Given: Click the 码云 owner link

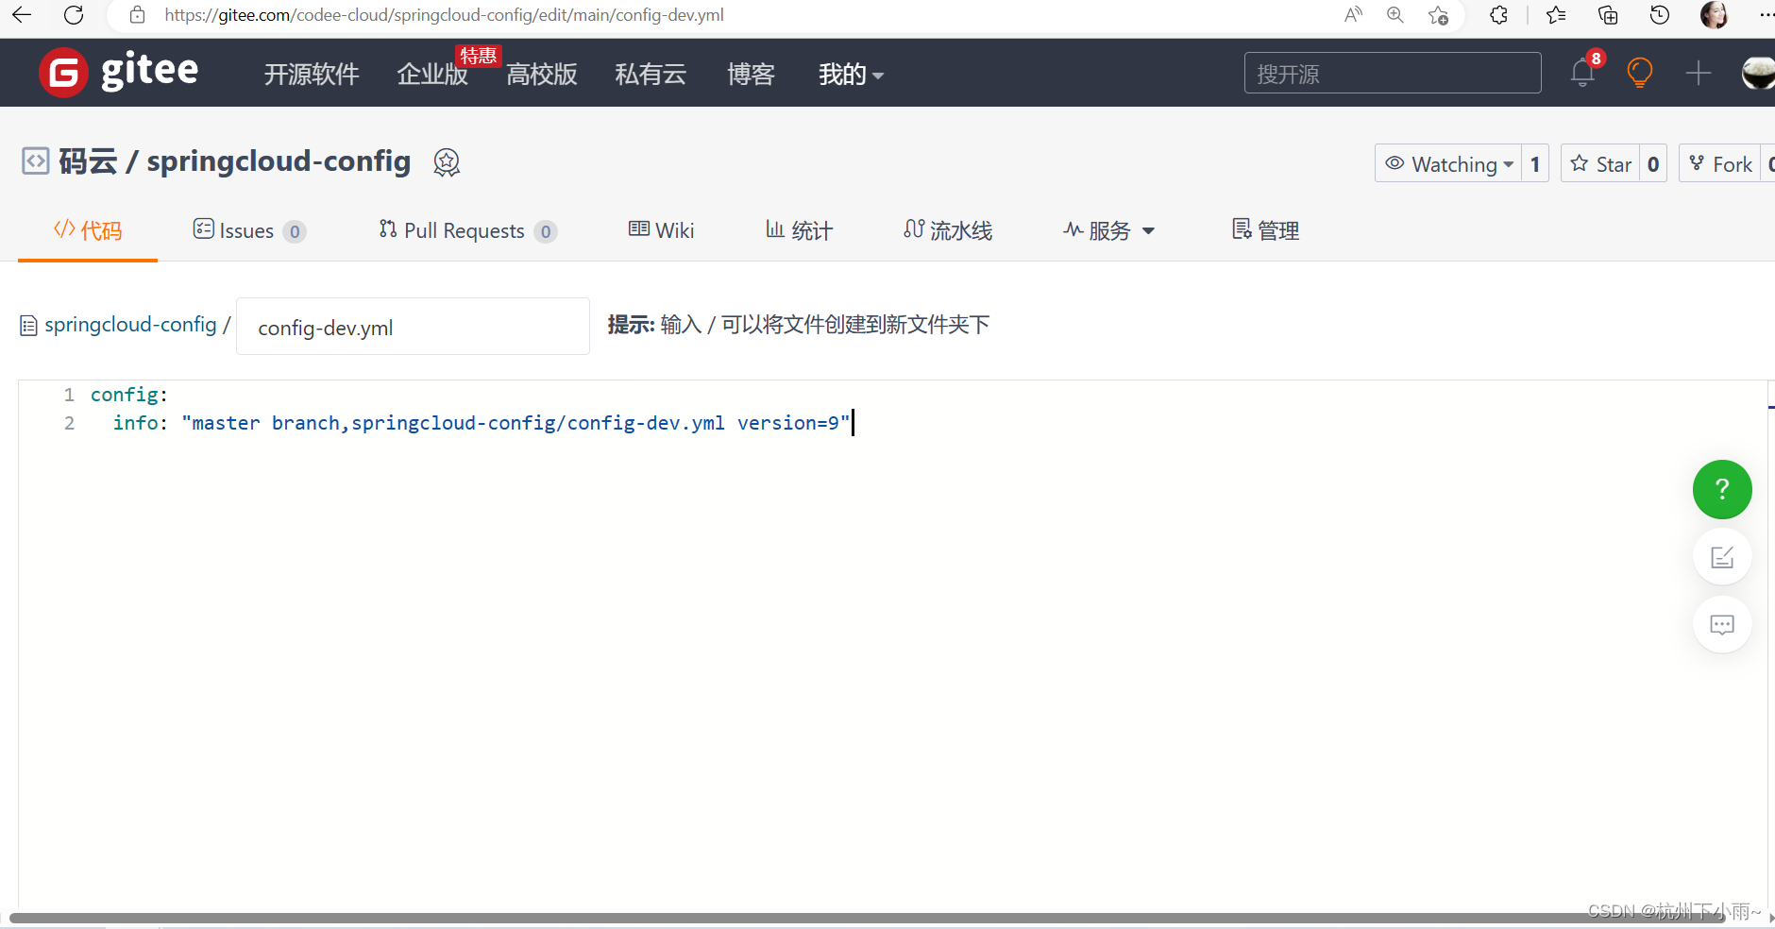Looking at the screenshot, I should (88, 161).
